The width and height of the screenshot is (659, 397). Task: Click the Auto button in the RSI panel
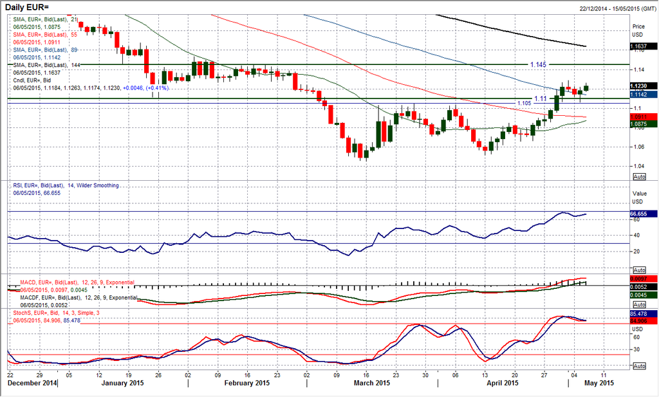[639, 270]
